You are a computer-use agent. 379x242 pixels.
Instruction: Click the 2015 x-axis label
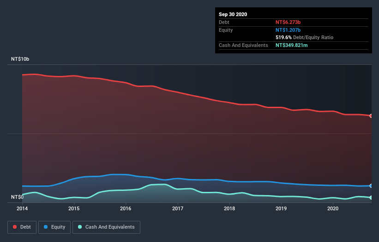(74, 208)
